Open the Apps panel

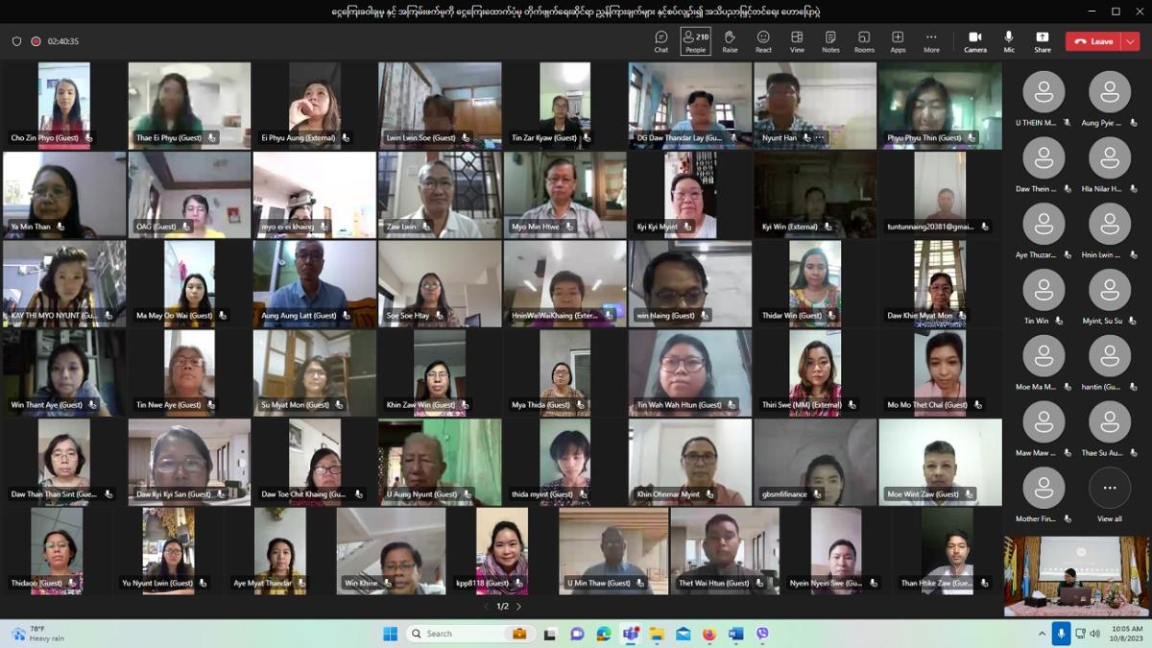click(898, 41)
